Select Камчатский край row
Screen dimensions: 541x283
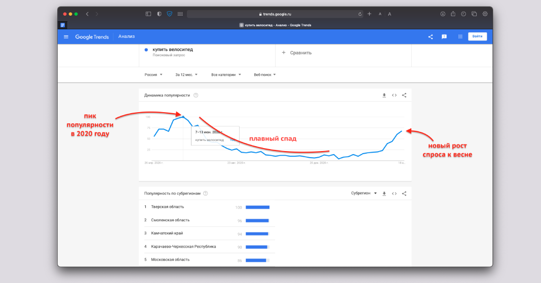click(x=209, y=233)
